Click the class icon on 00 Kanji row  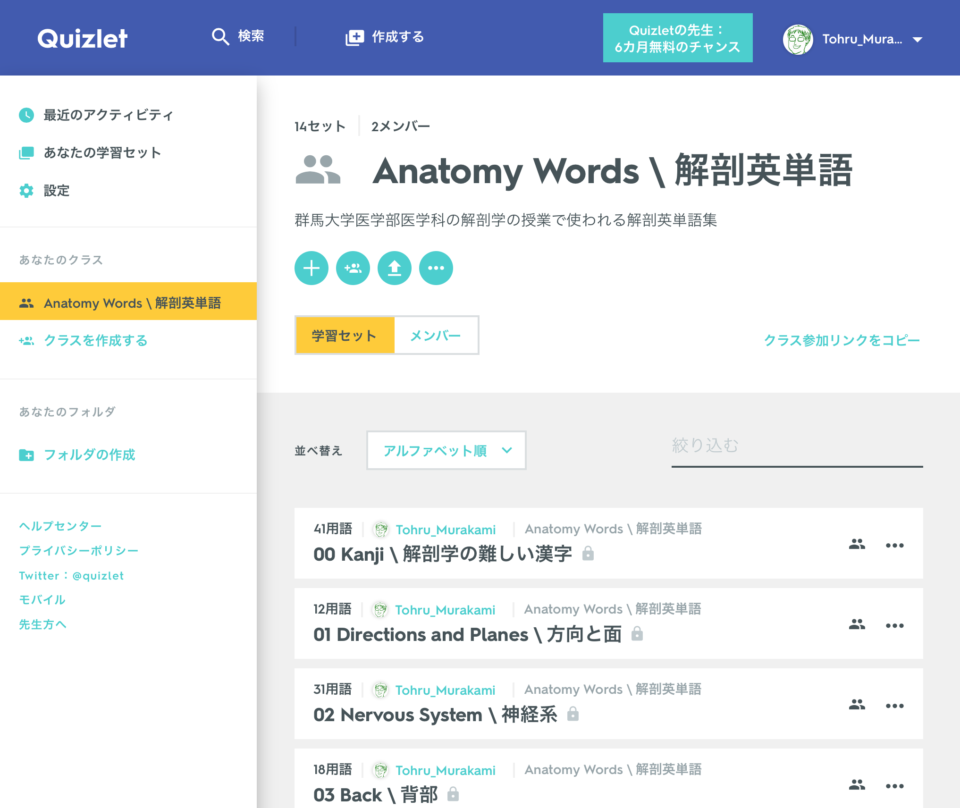(857, 544)
